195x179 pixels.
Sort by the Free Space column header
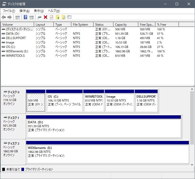point(147,25)
